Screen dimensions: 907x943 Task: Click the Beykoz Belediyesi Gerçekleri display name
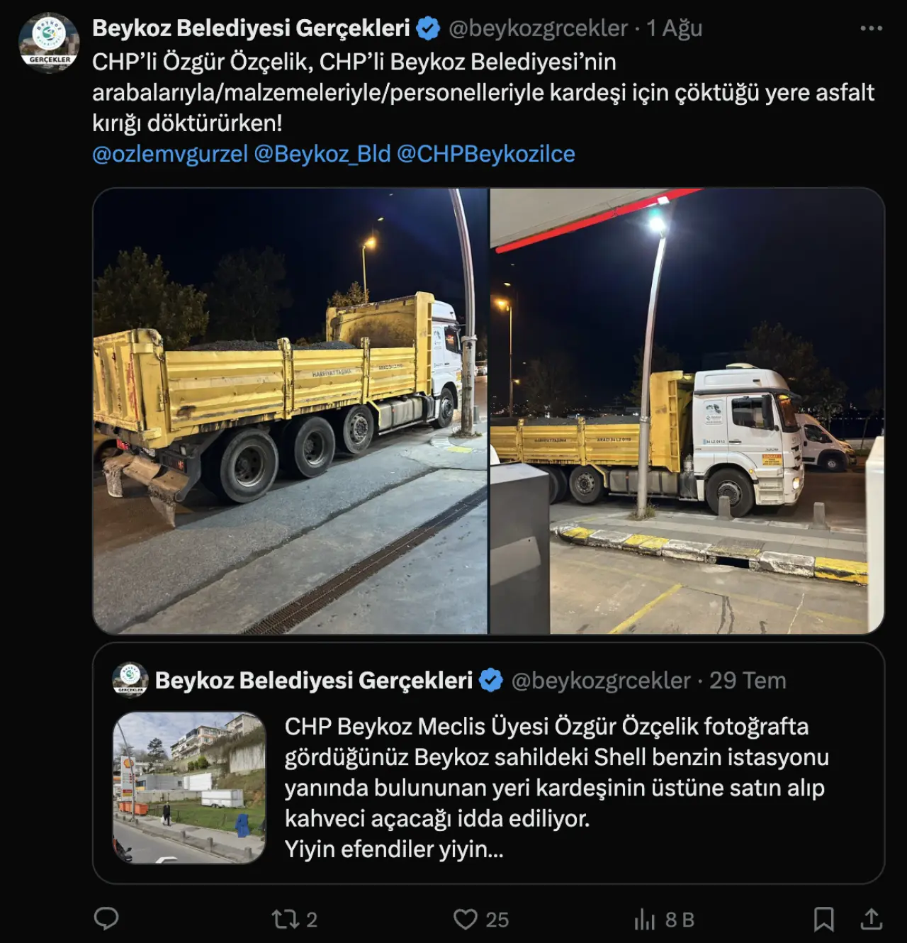point(252,28)
